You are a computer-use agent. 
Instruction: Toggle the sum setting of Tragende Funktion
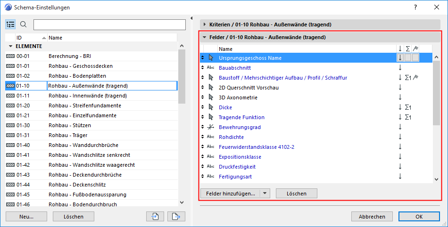click(x=408, y=117)
